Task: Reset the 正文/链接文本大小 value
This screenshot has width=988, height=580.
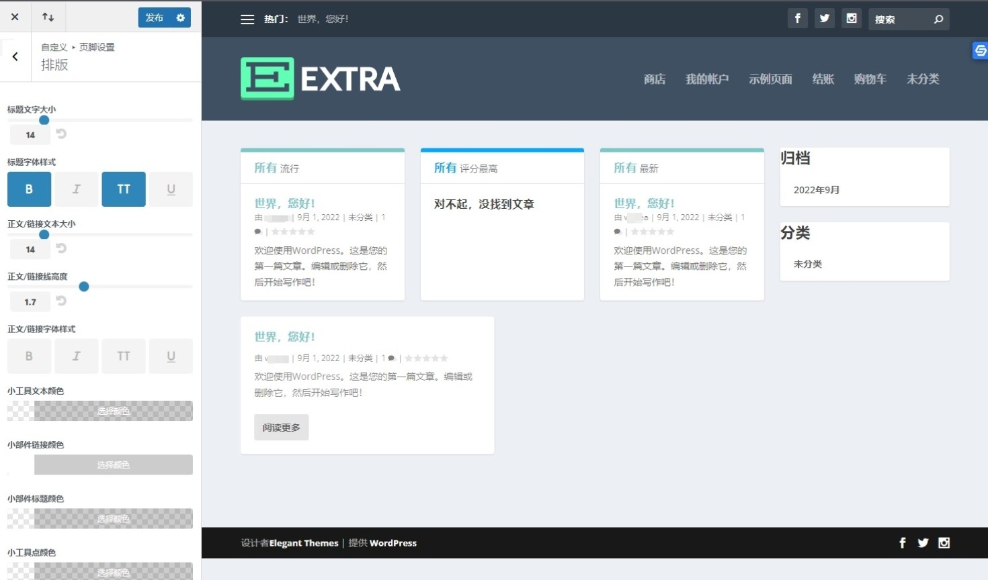Action: point(61,248)
